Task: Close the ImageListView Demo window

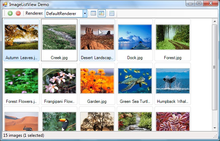Action: pyautogui.click(x=211, y=3)
